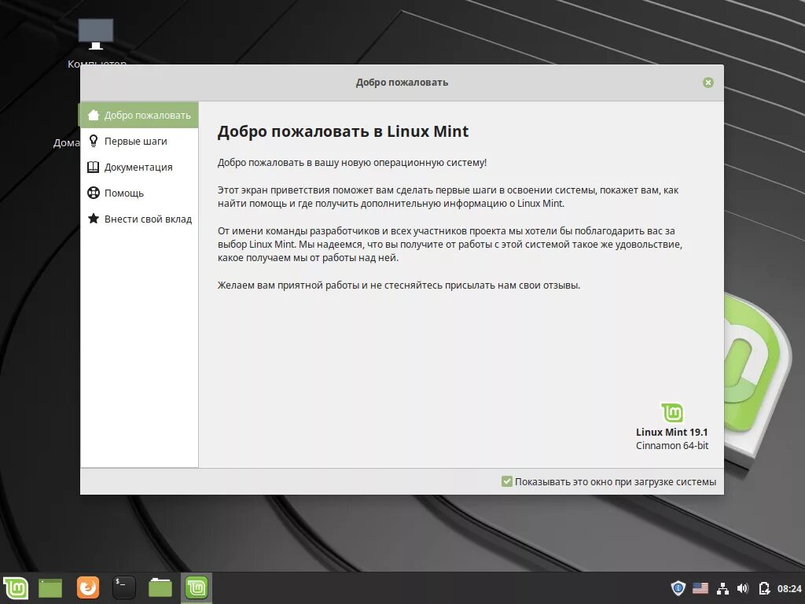Open the clock showing 08:24
This screenshot has width=805, height=604.
(789, 588)
